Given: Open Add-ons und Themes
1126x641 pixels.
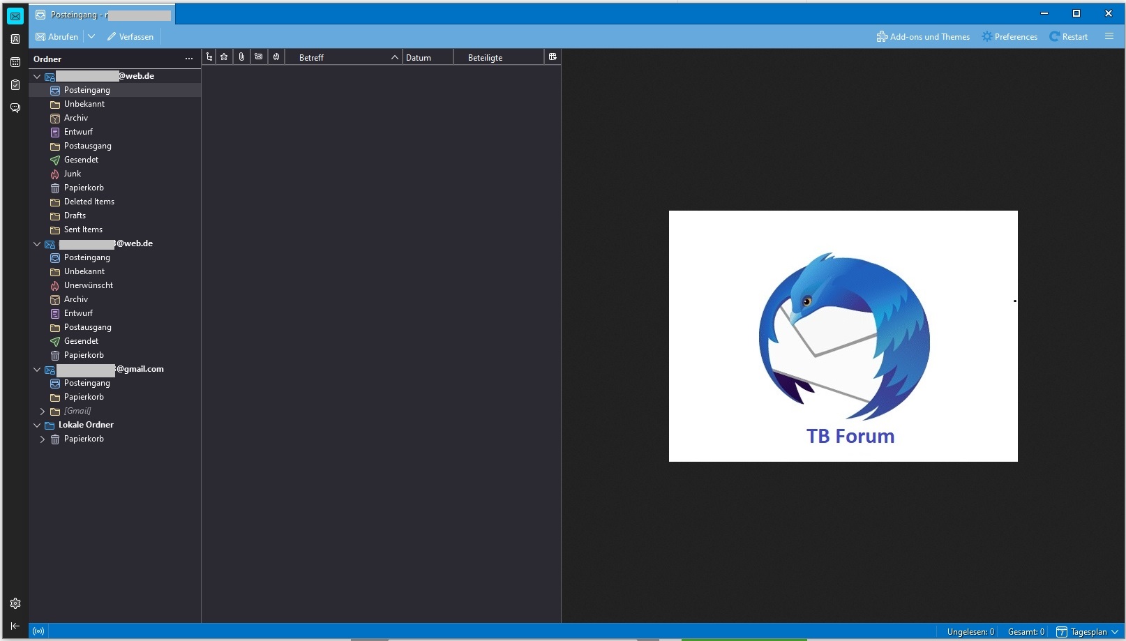Looking at the screenshot, I should point(923,37).
